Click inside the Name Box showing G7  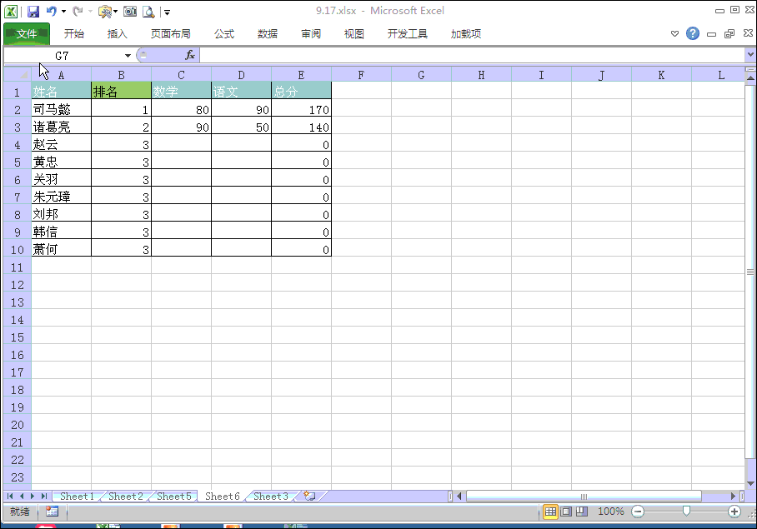(x=63, y=56)
